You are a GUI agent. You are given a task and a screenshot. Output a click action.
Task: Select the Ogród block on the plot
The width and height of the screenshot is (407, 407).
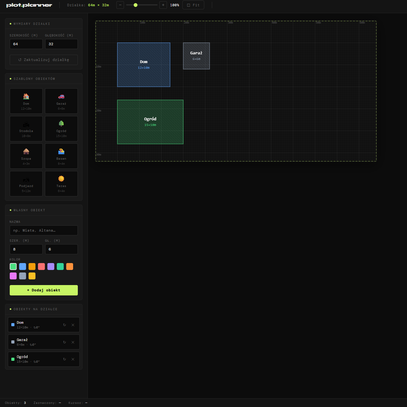(x=150, y=122)
